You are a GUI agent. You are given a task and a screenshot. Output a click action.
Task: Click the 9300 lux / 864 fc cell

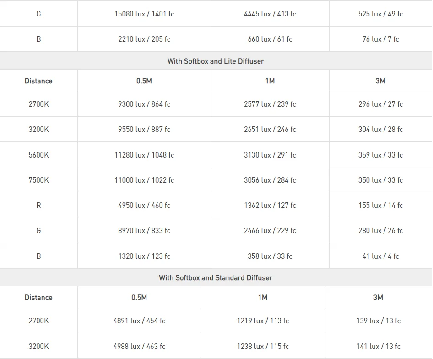144,104
